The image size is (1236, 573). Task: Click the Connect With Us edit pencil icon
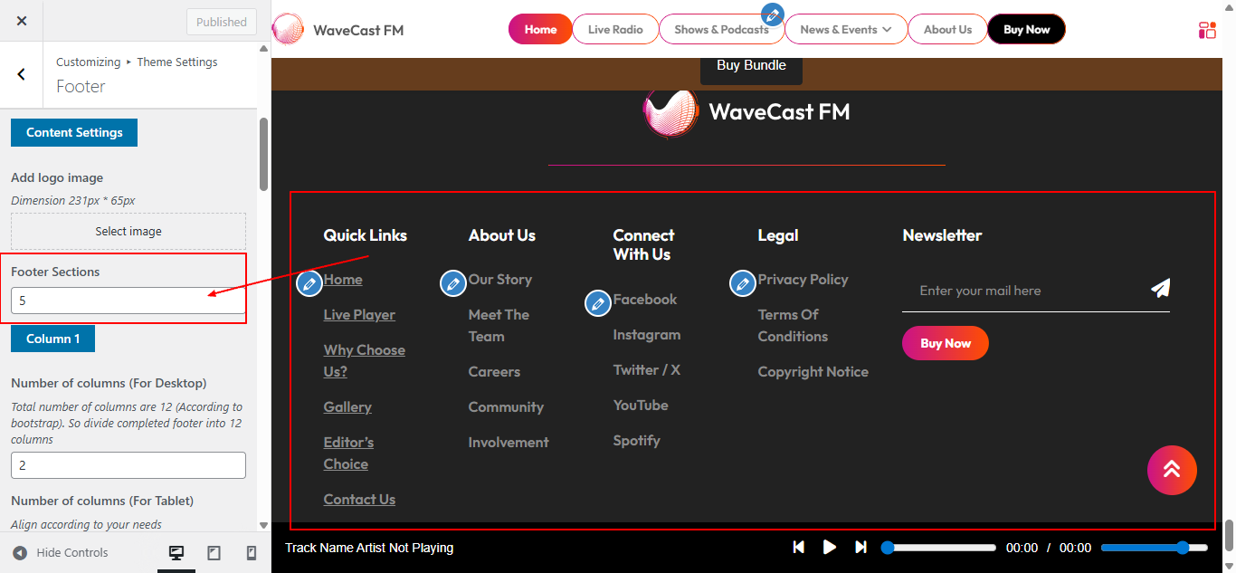pos(598,303)
